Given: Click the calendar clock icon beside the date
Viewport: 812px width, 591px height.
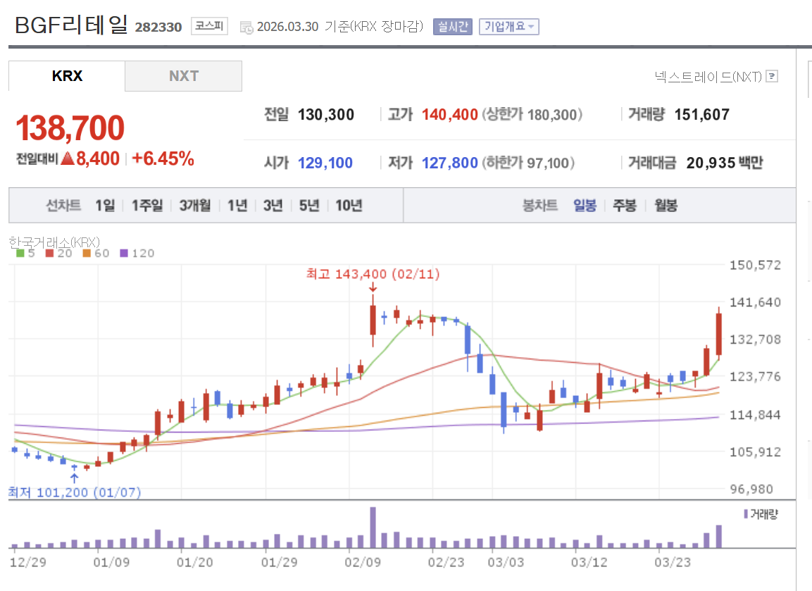Looking at the screenshot, I should (246, 27).
